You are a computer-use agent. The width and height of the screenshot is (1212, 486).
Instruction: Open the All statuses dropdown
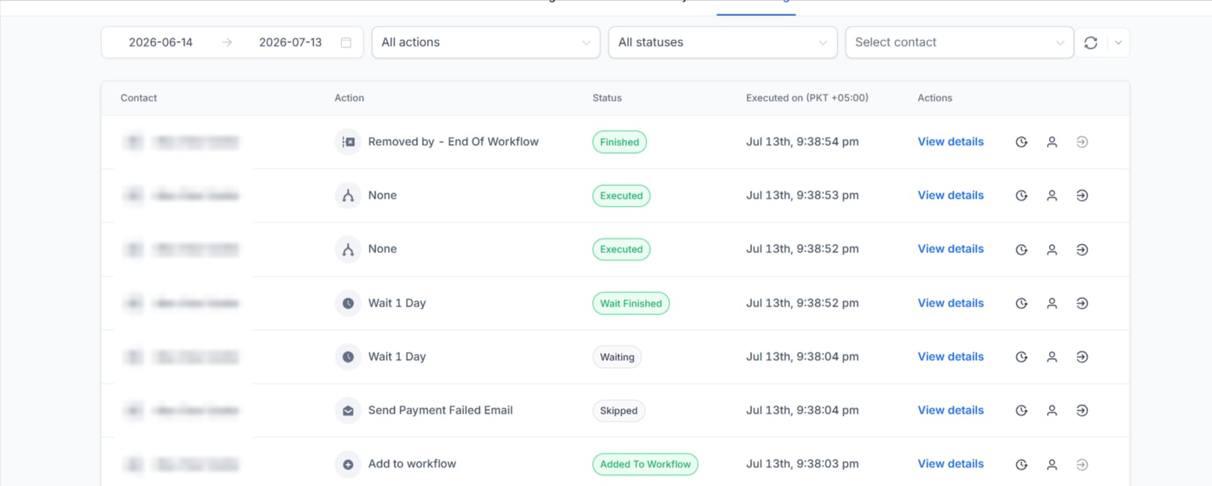723,42
